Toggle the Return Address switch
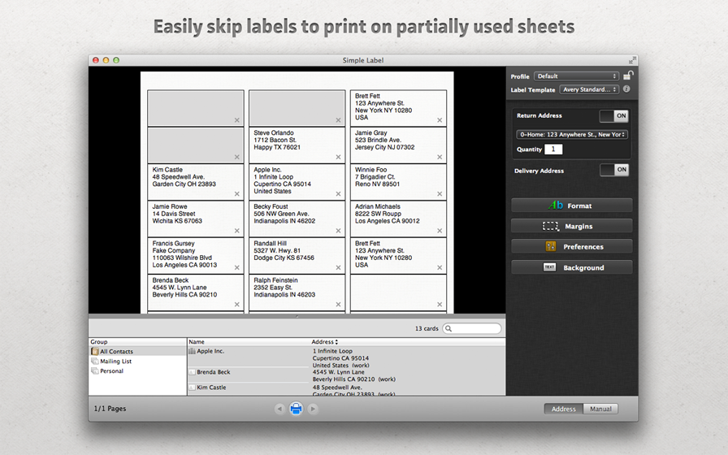The height and width of the screenshot is (455, 728). coord(613,116)
